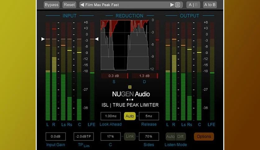Click the input L channel meter

[x=48, y=71]
